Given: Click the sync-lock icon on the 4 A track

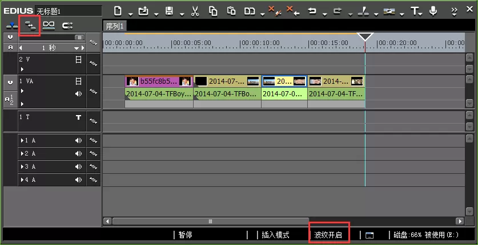Looking at the screenshot, I should (x=93, y=179).
